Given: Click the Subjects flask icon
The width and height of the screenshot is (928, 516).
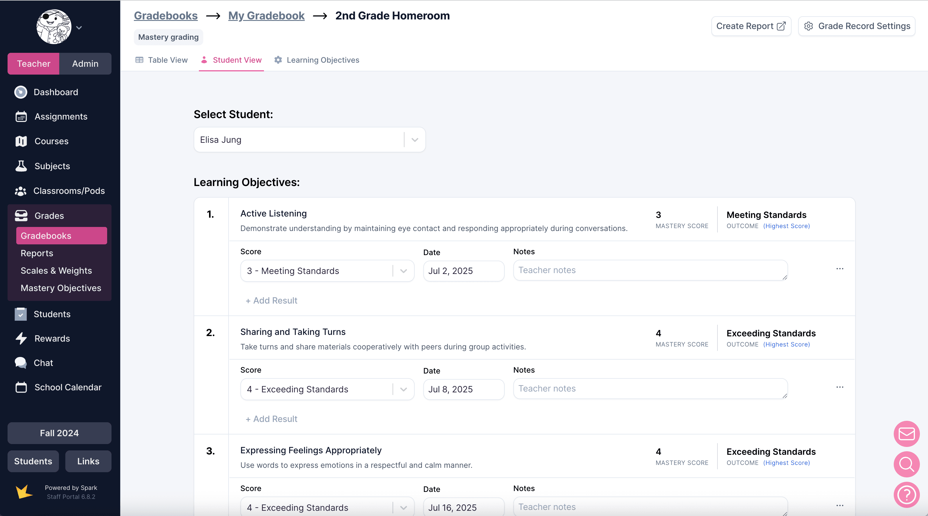Looking at the screenshot, I should click(21, 166).
